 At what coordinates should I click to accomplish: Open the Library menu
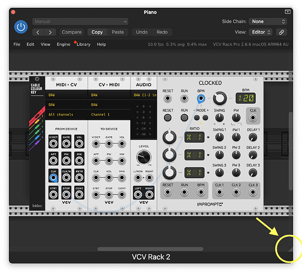[84, 44]
